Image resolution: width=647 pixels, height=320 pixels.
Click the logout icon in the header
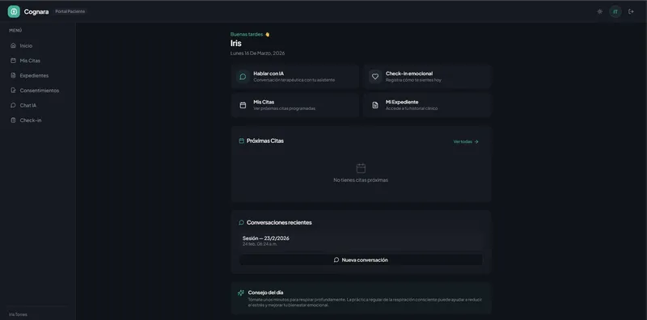631,11
